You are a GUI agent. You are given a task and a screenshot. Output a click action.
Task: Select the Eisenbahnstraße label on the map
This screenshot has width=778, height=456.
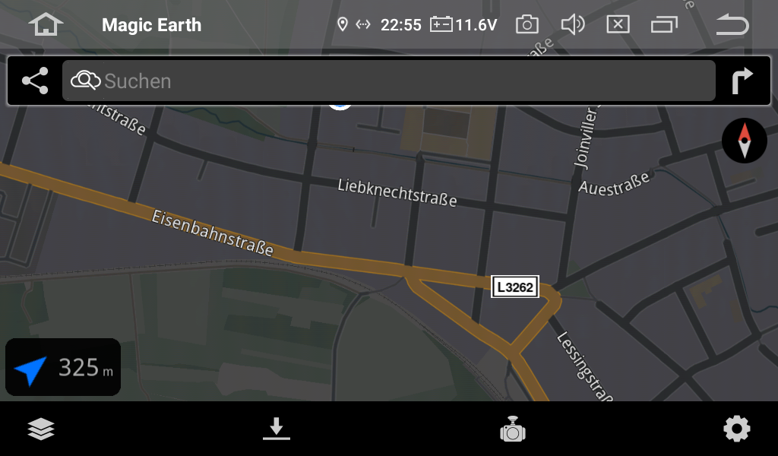point(213,233)
